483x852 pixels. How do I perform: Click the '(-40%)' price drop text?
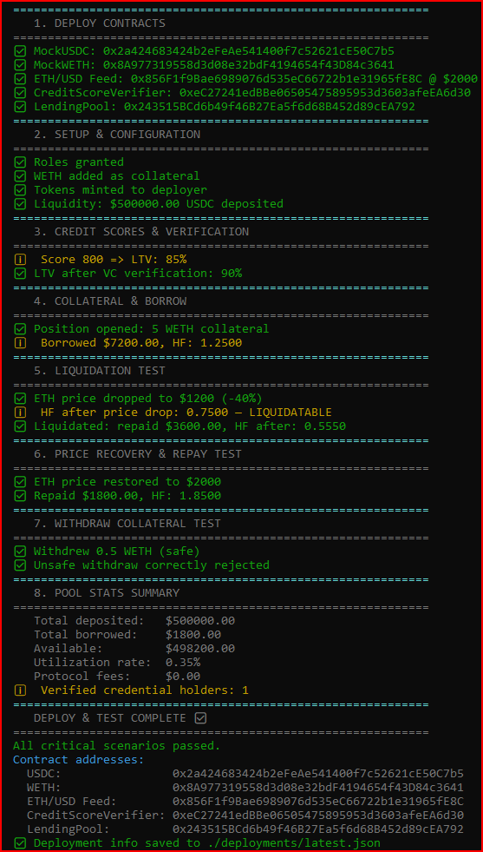coord(241,399)
